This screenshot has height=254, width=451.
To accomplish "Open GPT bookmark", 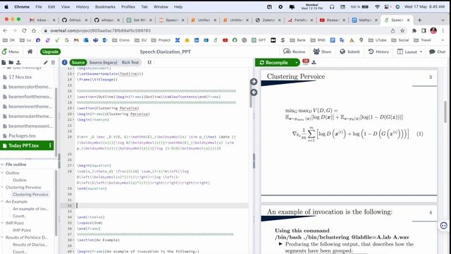I will 259,40.
